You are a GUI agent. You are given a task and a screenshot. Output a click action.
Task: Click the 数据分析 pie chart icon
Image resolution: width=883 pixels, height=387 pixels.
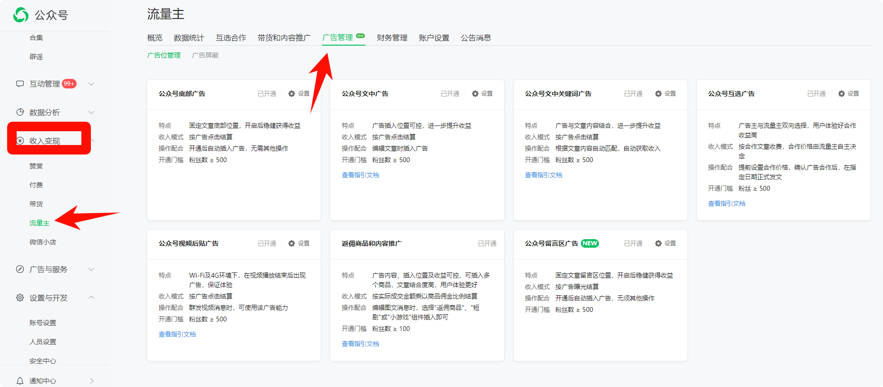pyautogui.click(x=20, y=112)
